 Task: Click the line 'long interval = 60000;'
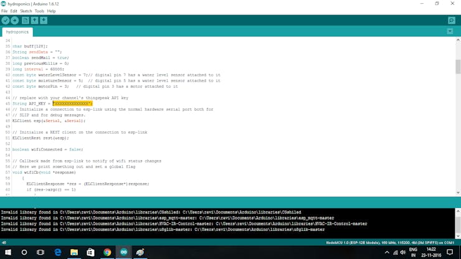coord(38,69)
